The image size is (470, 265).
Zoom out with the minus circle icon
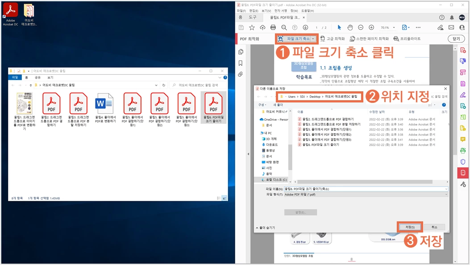point(361,28)
